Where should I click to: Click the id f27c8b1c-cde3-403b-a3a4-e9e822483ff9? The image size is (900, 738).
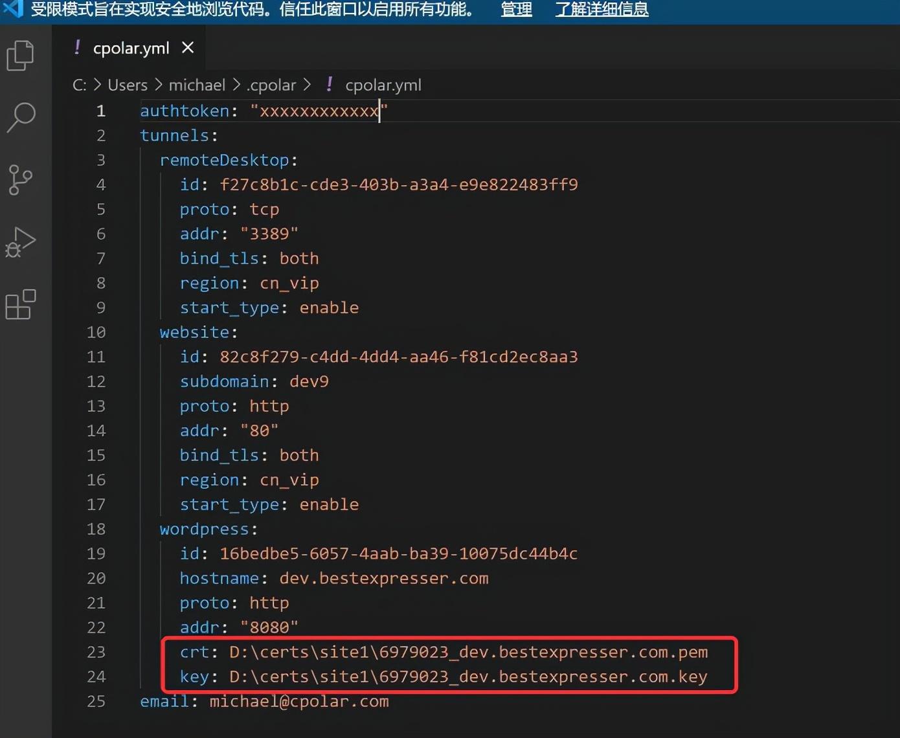pyautogui.click(x=399, y=184)
